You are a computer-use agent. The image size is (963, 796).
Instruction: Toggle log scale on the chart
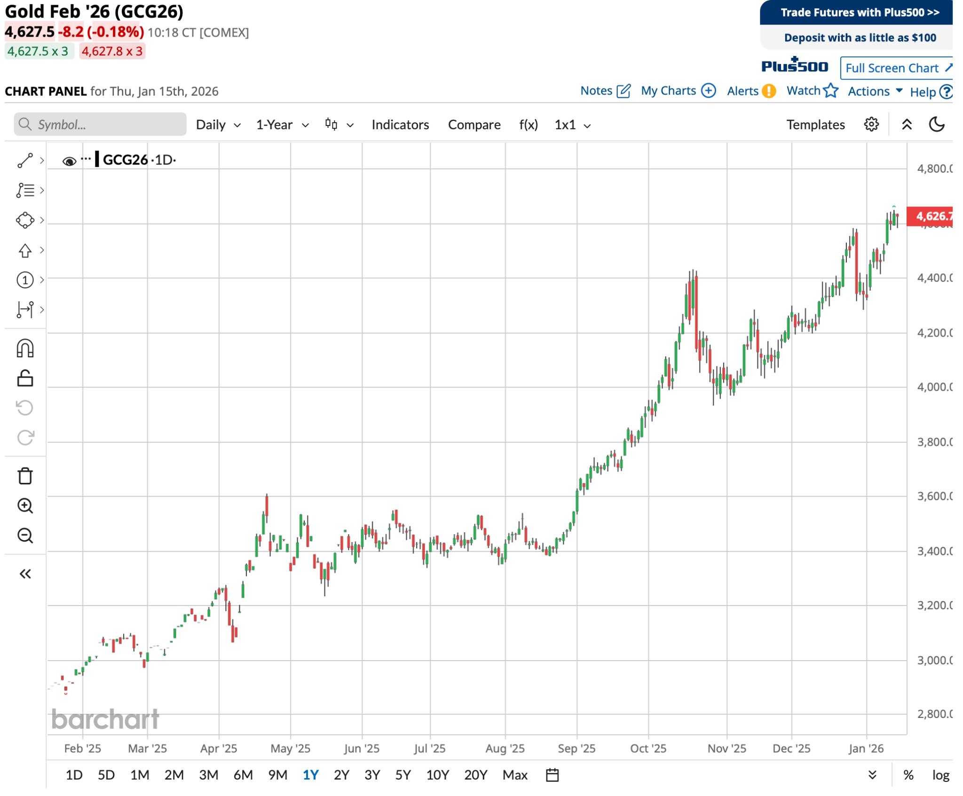[x=940, y=774]
